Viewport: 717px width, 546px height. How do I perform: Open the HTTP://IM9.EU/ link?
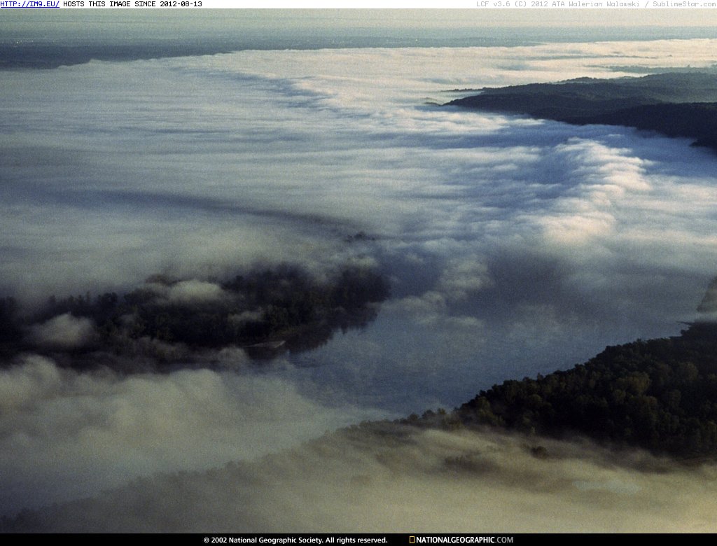tap(29, 4)
